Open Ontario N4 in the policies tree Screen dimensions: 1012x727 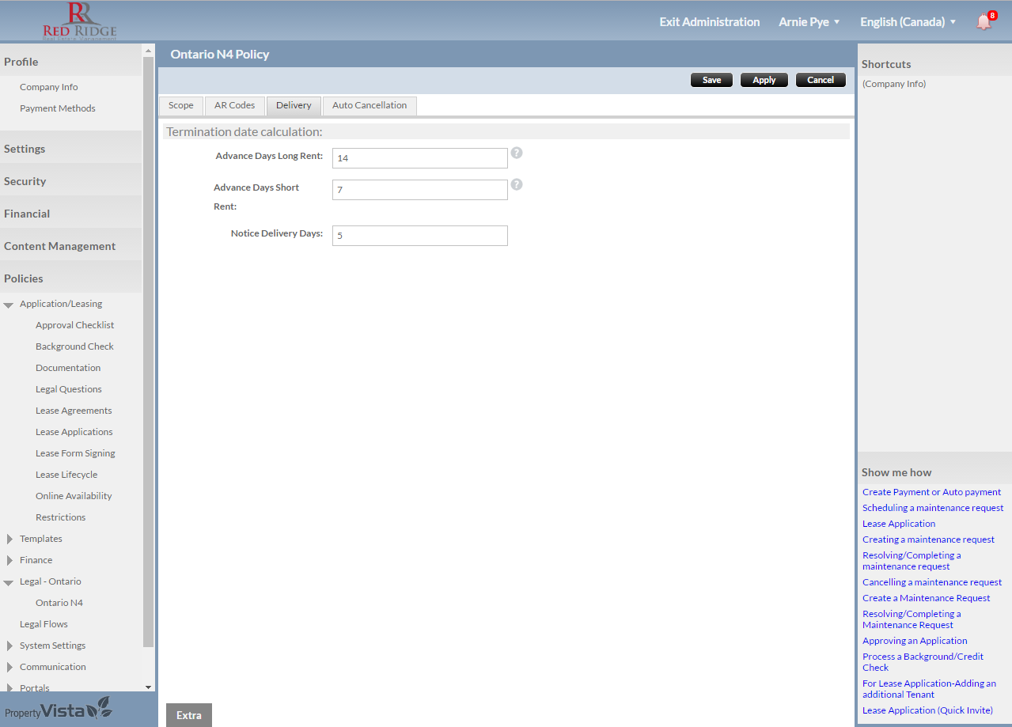(x=59, y=603)
